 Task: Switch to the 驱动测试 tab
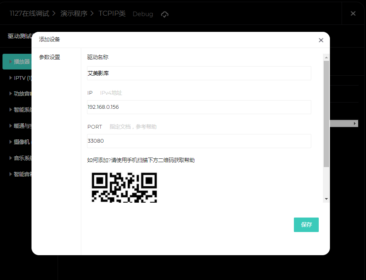point(19,36)
